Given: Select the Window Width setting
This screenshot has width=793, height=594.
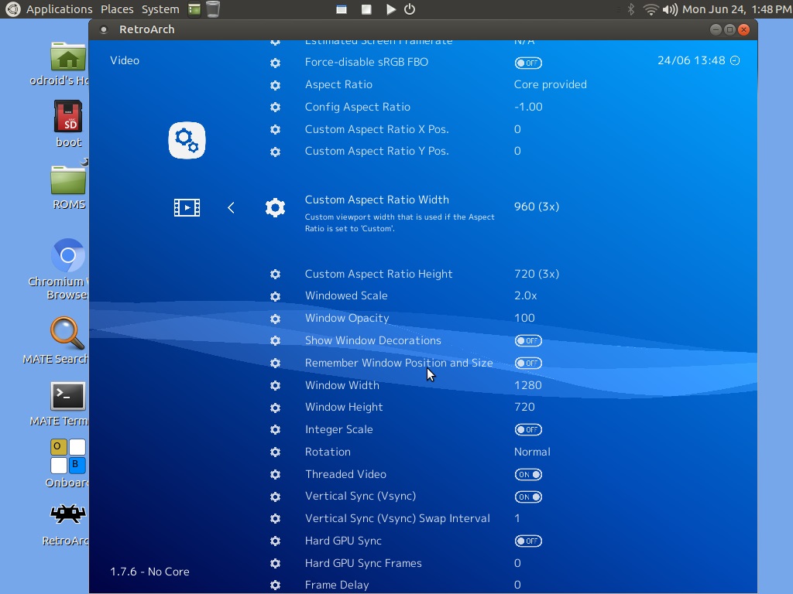Looking at the screenshot, I should pyautogui.click(x=342, y=385).
